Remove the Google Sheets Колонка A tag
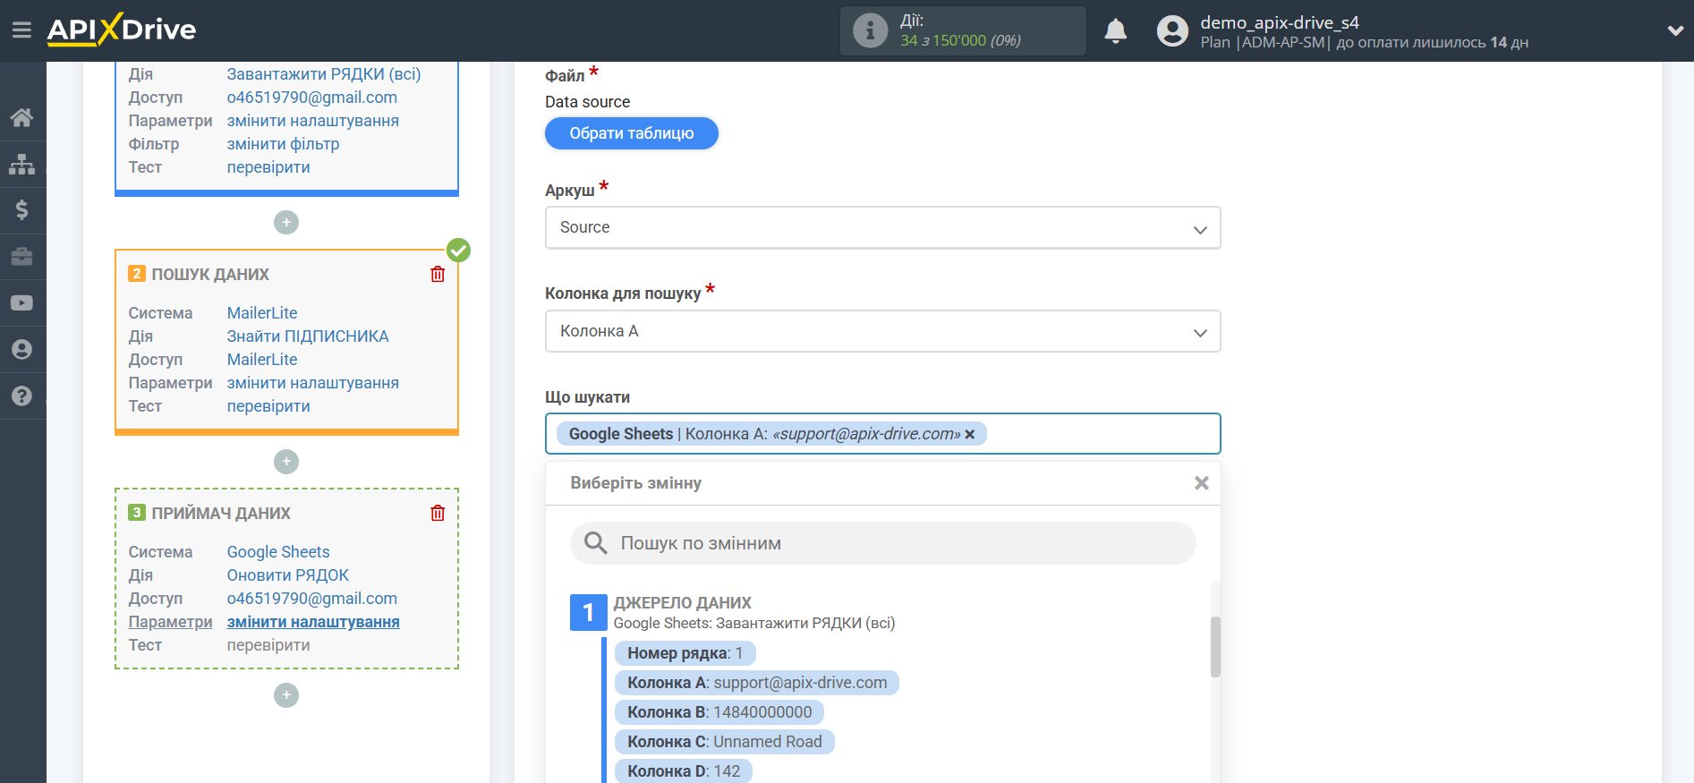 coord(970,434)
